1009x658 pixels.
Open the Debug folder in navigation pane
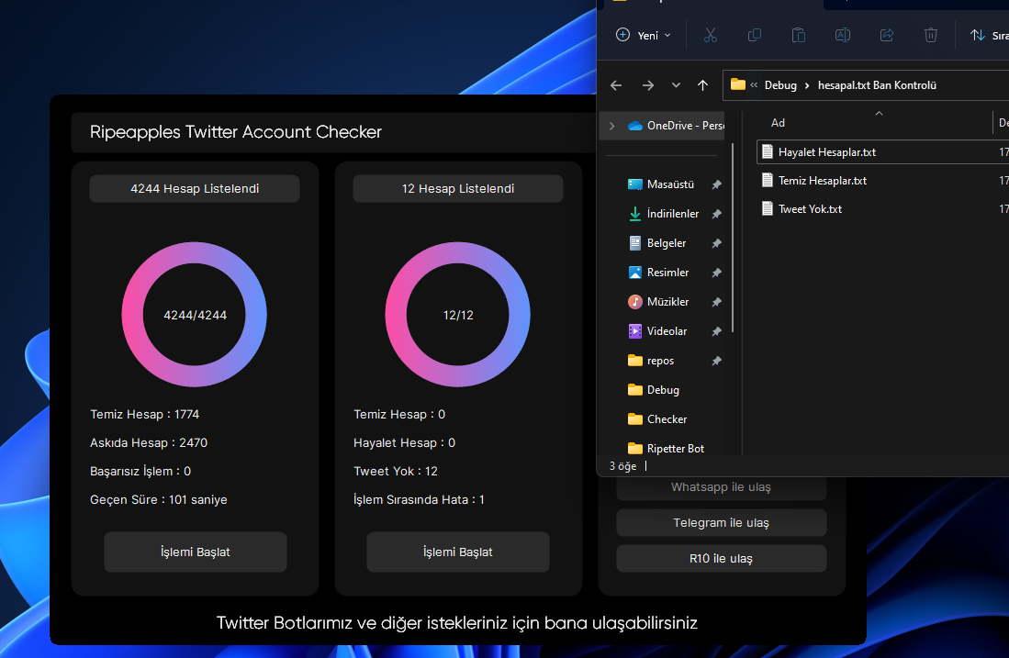click(654, 390)
